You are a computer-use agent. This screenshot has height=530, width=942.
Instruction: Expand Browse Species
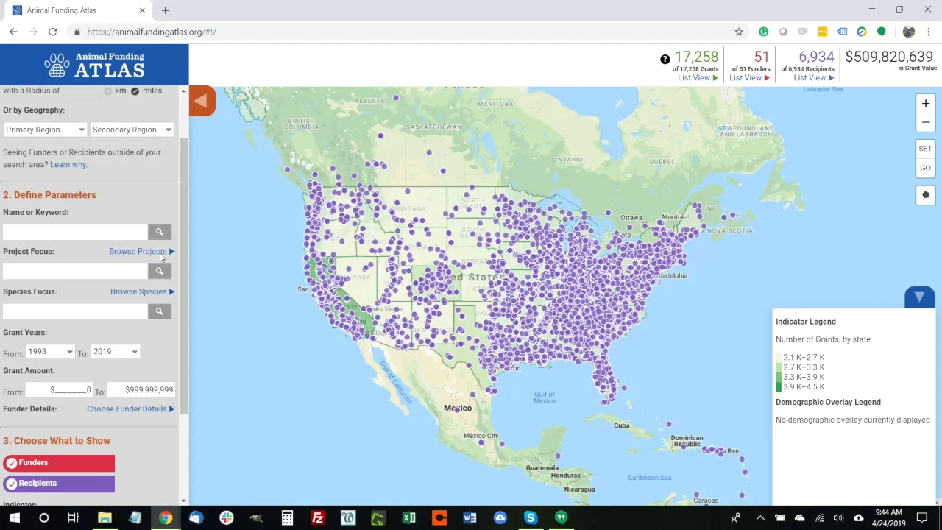142,291
